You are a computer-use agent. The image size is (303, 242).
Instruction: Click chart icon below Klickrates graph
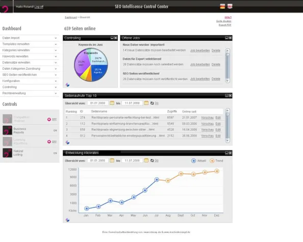[x=67, y=220]
